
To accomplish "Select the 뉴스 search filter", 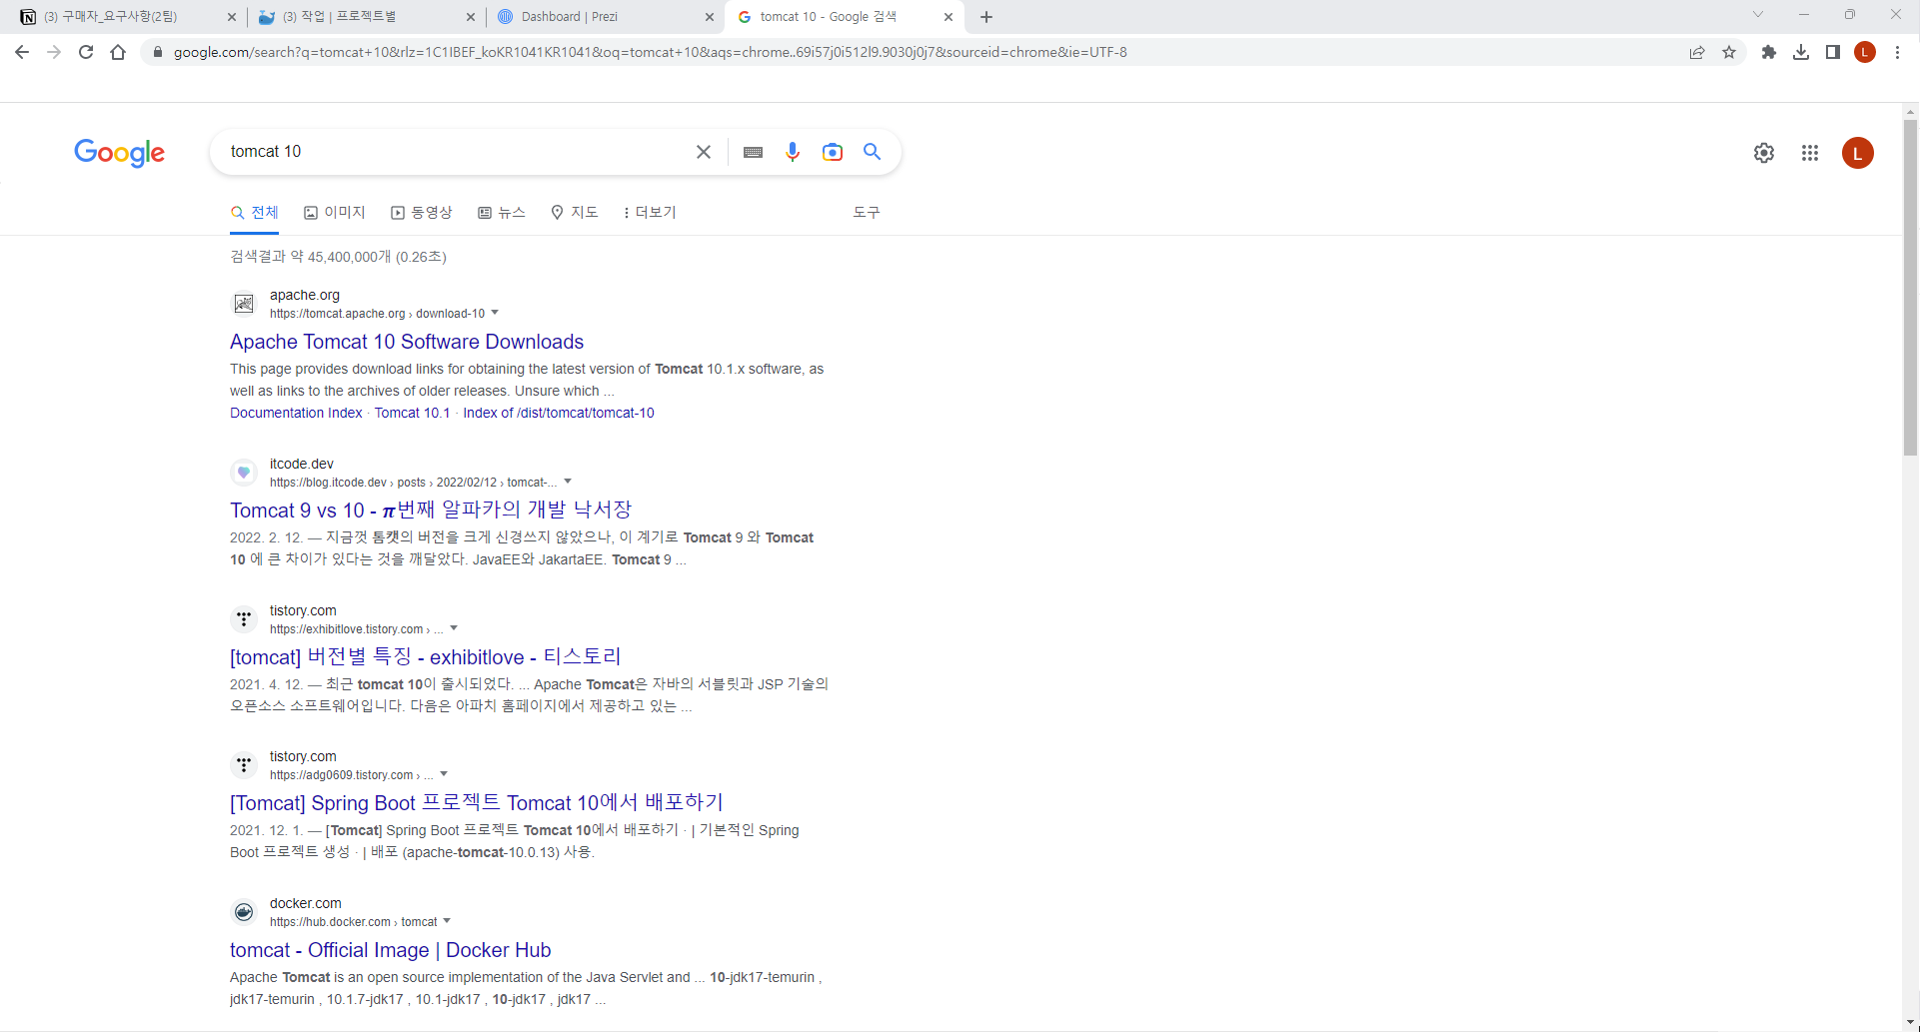I will 502,213.
